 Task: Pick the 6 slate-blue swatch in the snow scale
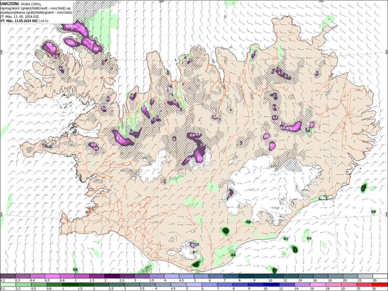(216, 276)
